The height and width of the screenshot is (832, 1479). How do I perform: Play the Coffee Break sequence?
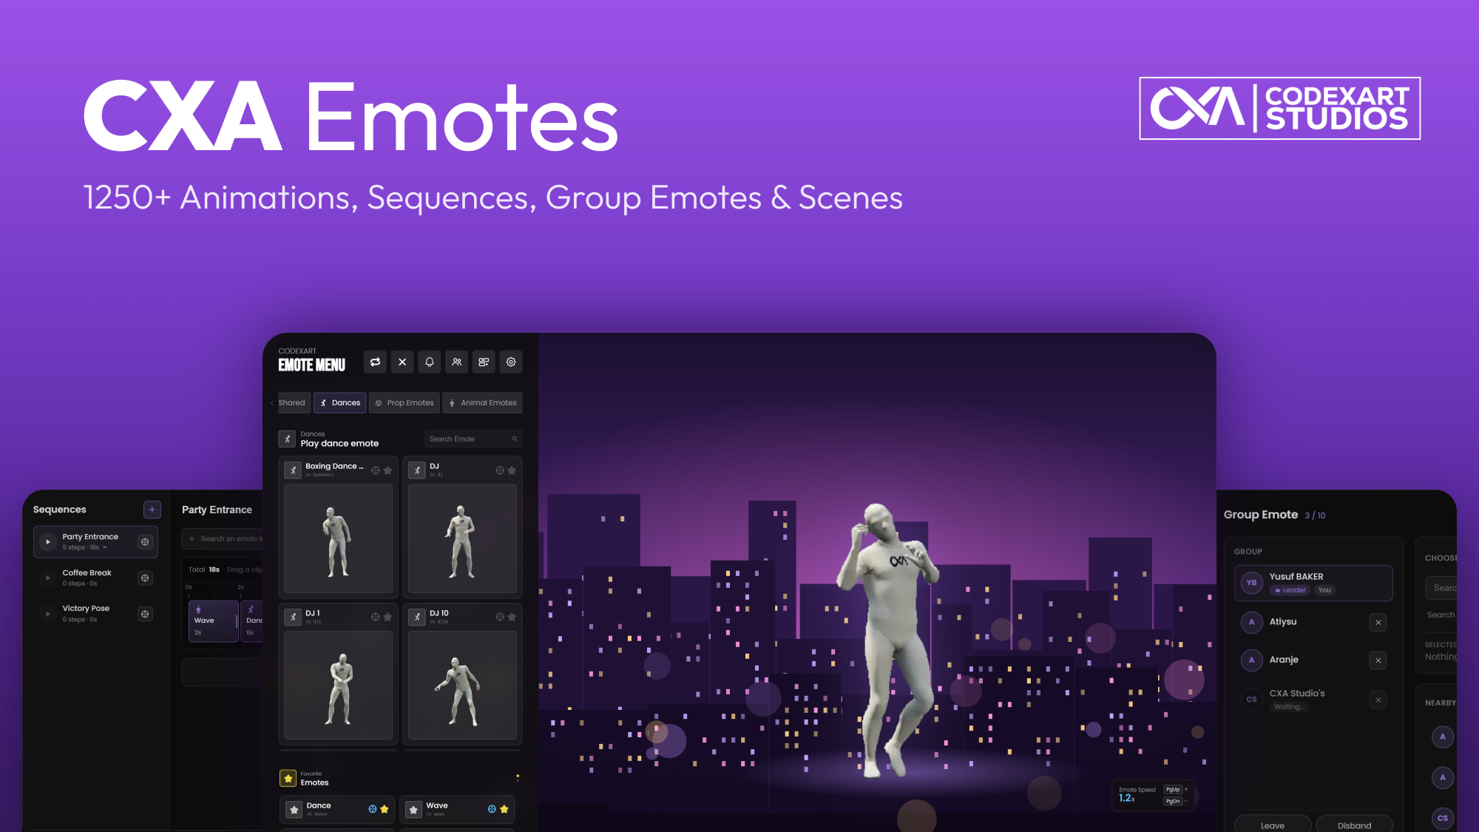coord(48,578)
